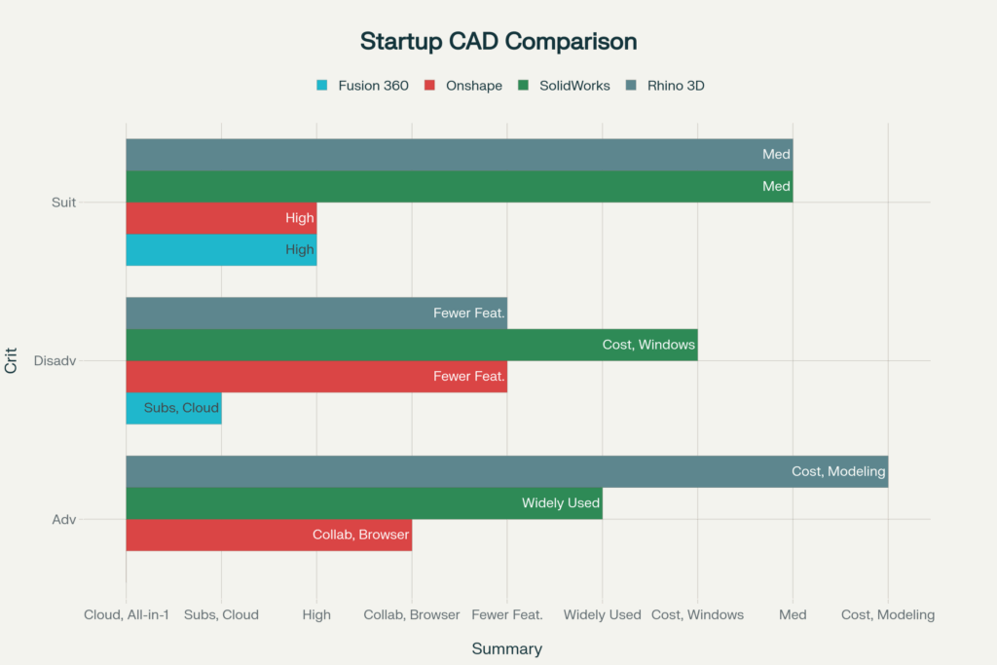Click the 'Crit' y-axis title
997x665 pixels.
click(12, 361)
